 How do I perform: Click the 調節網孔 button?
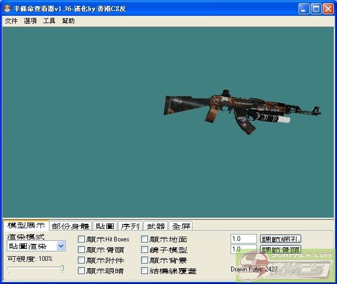[281, 239]
